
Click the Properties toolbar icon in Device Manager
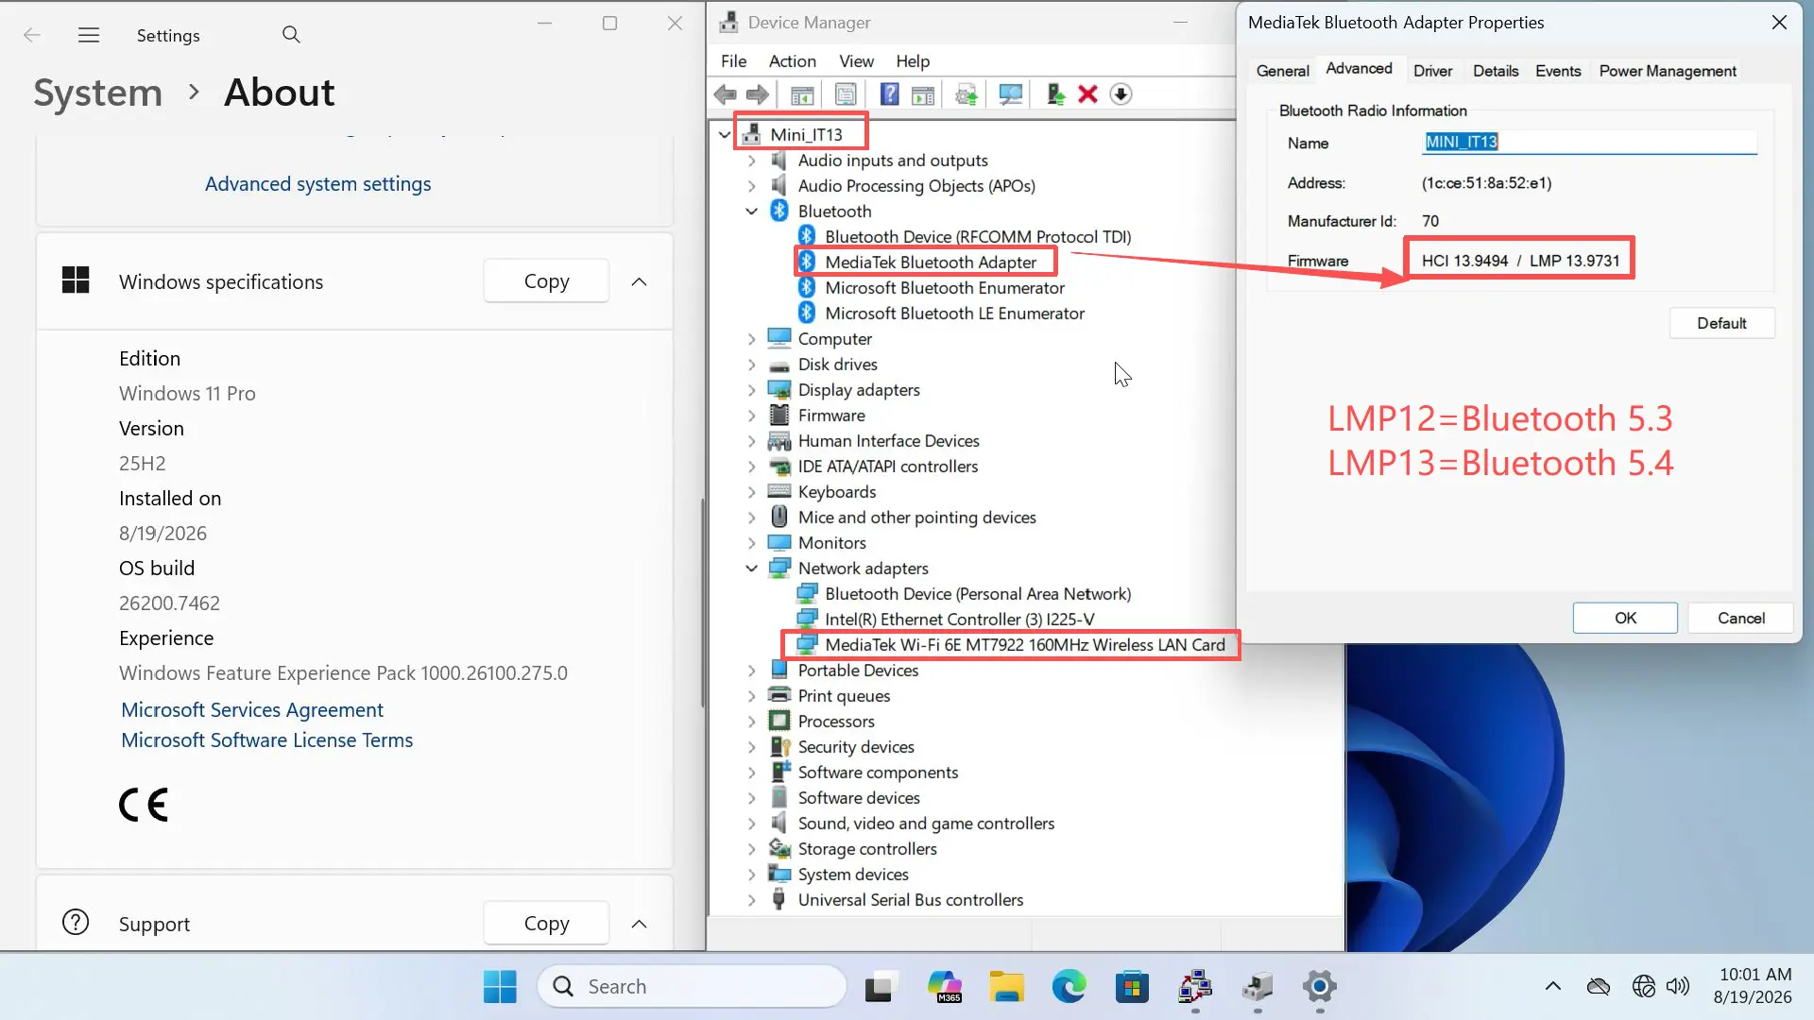(x=846, y=94)
